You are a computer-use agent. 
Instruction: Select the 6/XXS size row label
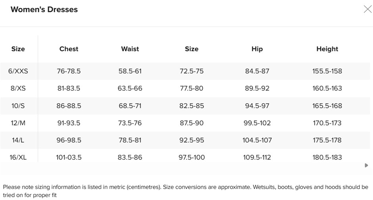coord(18,71)
